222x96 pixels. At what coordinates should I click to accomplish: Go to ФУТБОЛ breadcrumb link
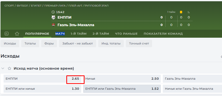tap(22, 6)
